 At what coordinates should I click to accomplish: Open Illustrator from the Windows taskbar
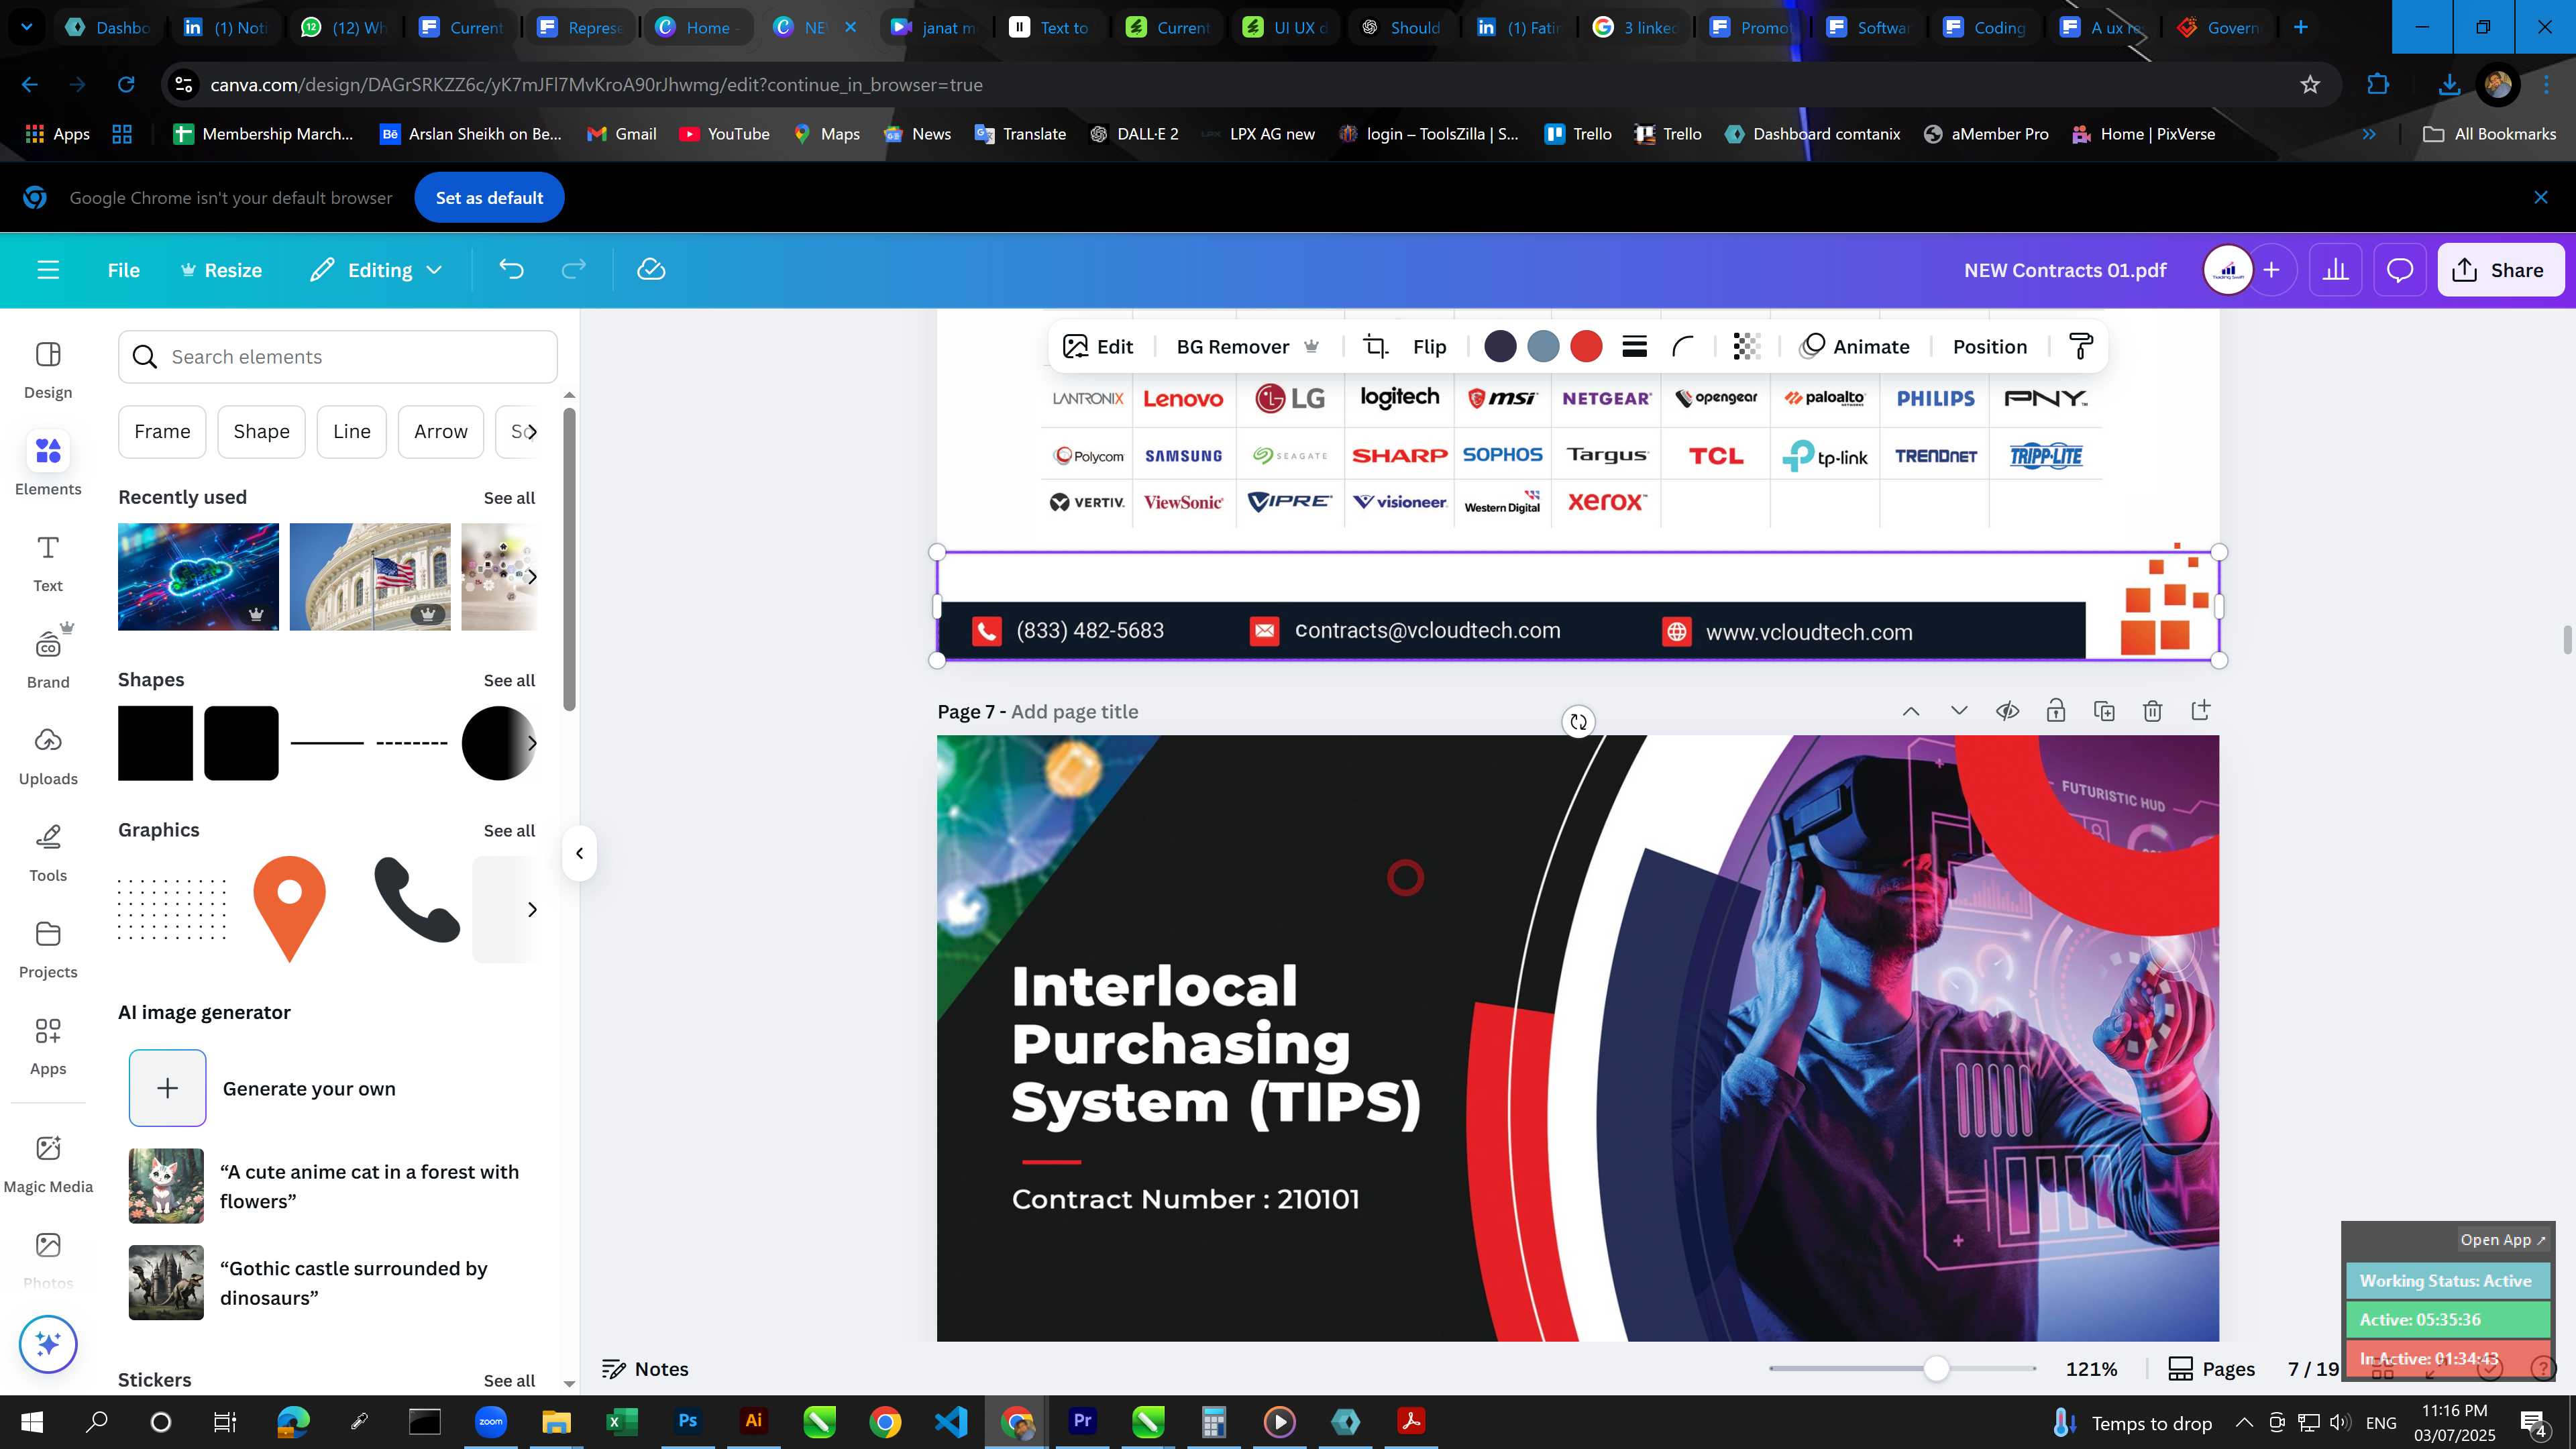[x=753, y=1422]
